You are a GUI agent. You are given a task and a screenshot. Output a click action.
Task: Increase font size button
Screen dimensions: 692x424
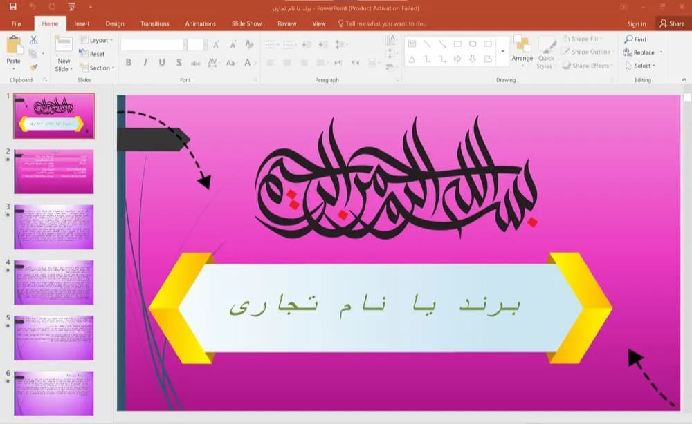(x=216, y=44)
